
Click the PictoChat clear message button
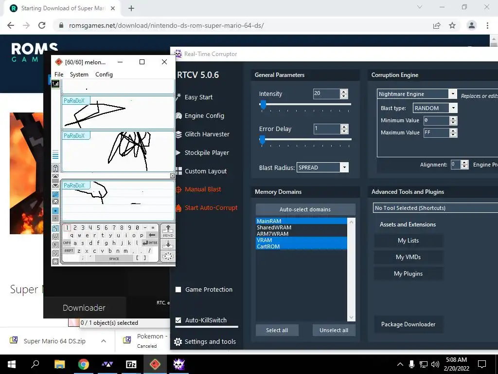pyautogui.click(x=168, y=256)
